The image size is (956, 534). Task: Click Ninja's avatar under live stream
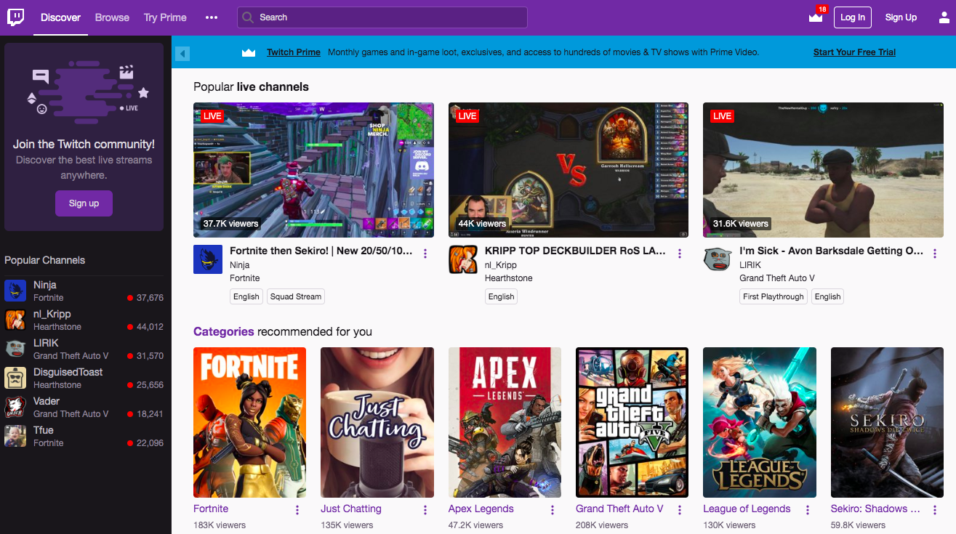(x=208, y=259)
